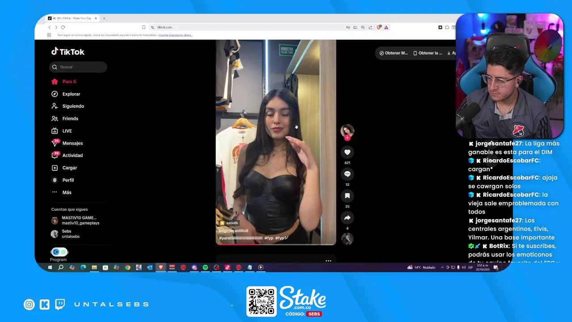Viewport: 572px width, 322px height.
Task: Open the Windows notification center
Action: pyautogui.click(x=496, y=267)
